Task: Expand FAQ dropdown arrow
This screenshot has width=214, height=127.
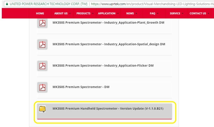Action: point(158,13)
